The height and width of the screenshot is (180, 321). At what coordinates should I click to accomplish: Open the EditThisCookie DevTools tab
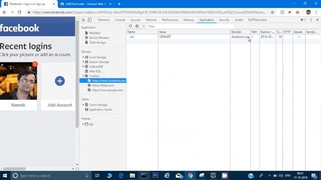pos(257,20)
